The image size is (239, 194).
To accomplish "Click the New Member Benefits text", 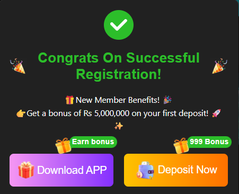I will pyautogui.click(x=118, y=100).
